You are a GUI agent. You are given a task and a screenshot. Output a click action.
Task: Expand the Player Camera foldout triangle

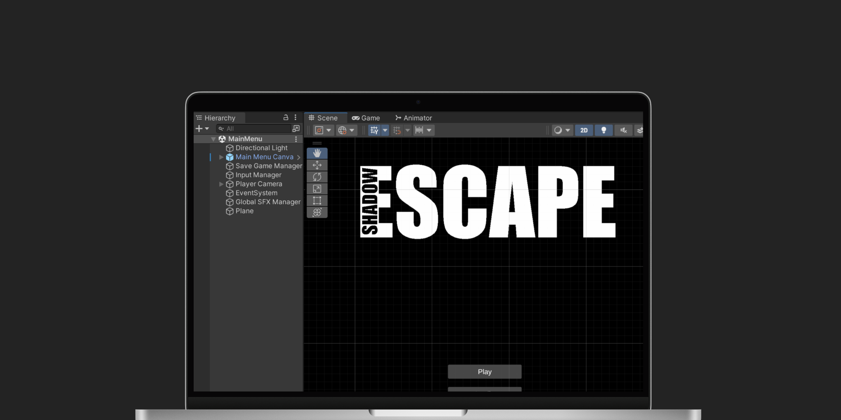[x=221, y=184]
